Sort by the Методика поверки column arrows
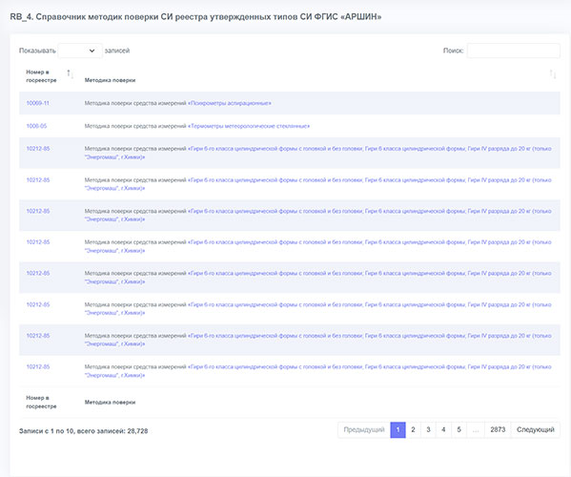This screenshot has width=571, height=477. (x=553, y=74)
